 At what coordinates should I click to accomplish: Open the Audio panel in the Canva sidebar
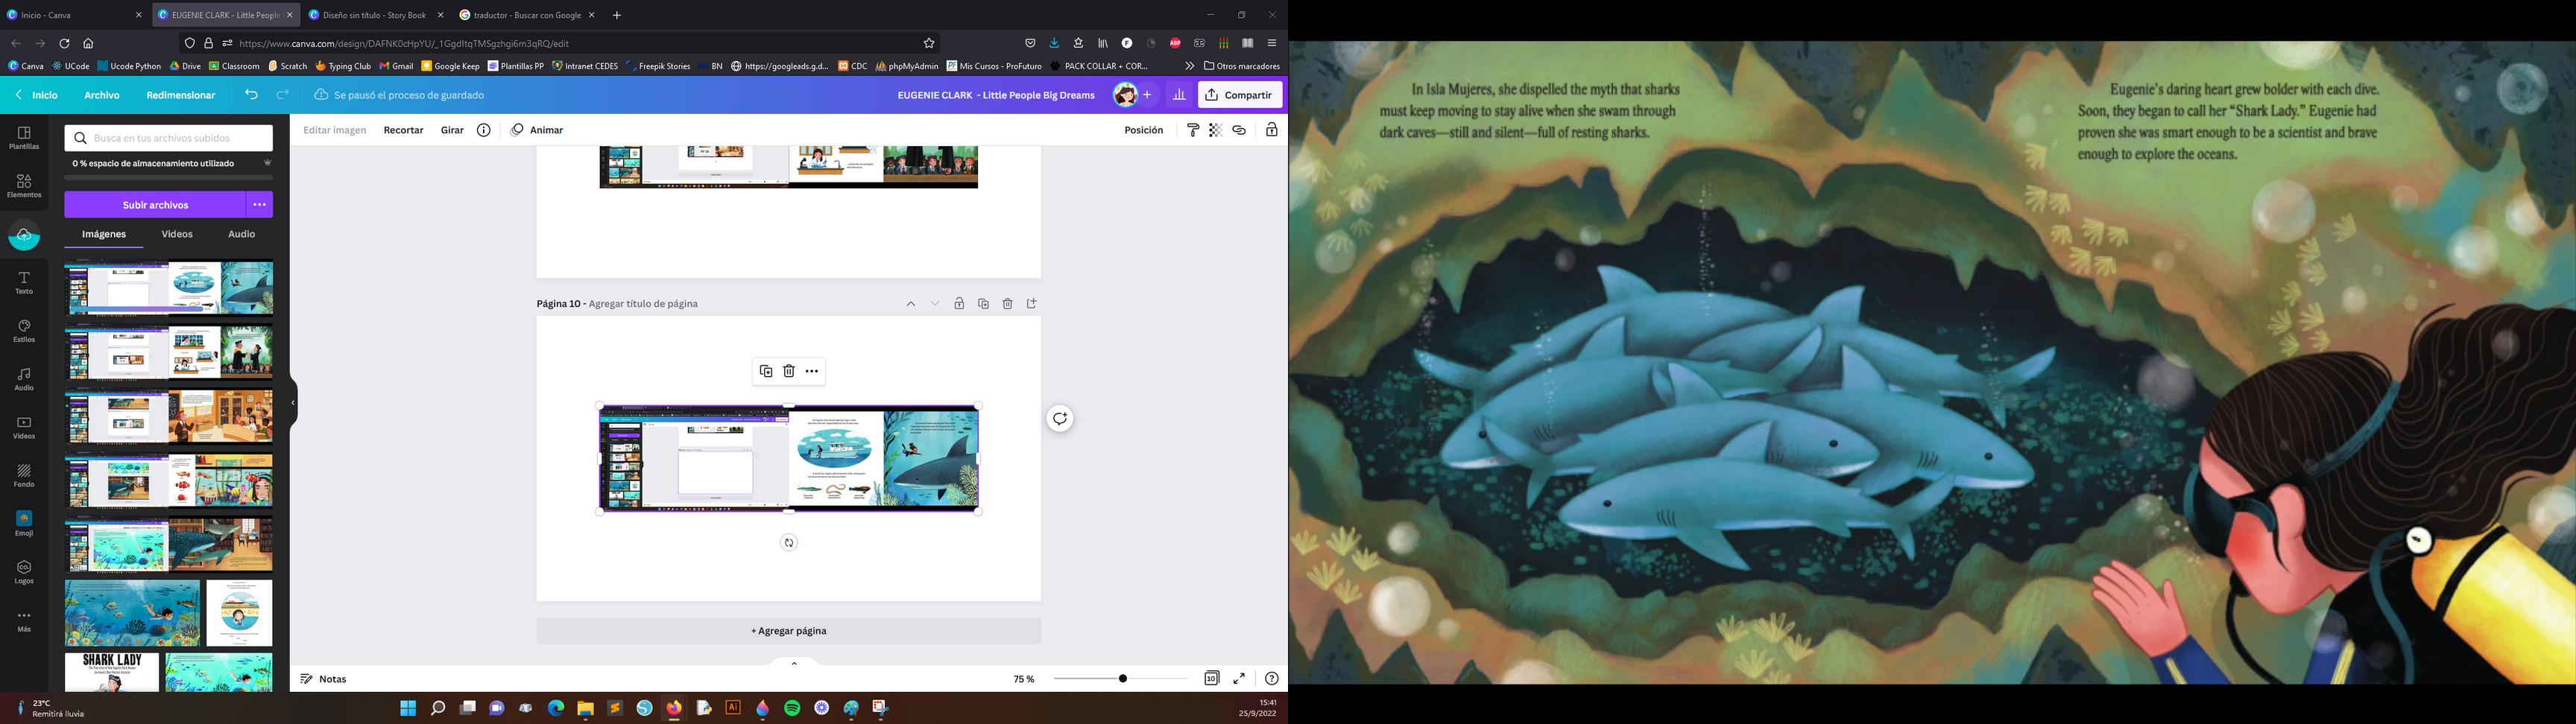(x=24, y=379)
